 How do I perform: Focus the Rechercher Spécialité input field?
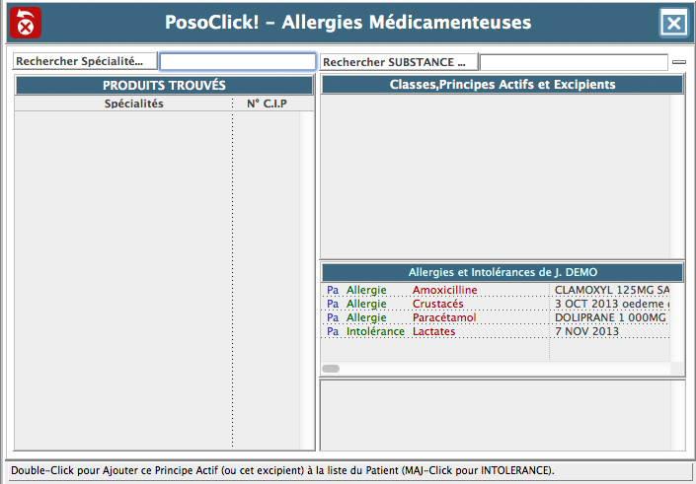coord(237,62)
